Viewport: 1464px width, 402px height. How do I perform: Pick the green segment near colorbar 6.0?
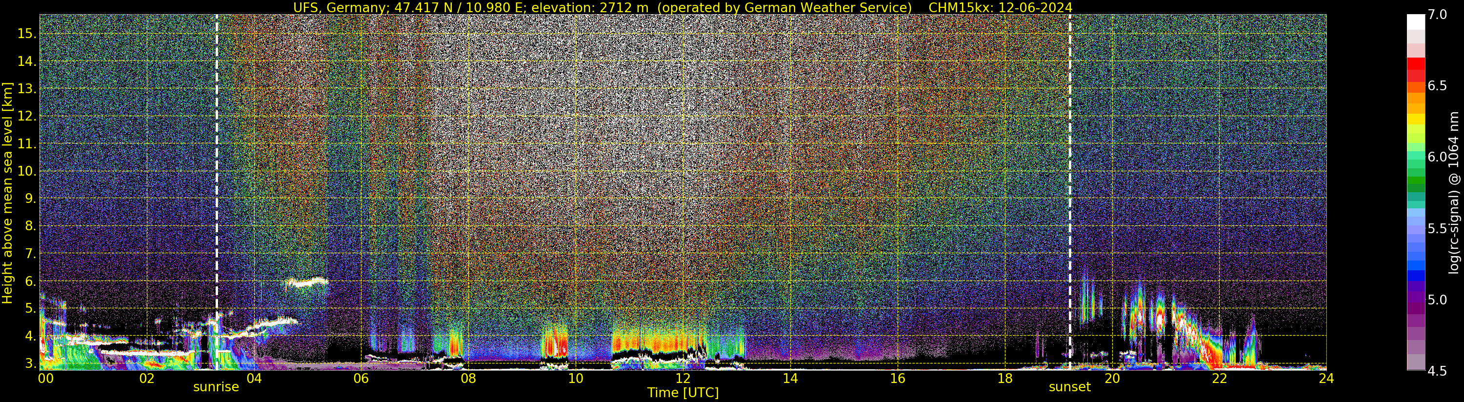coord(1416,164)
